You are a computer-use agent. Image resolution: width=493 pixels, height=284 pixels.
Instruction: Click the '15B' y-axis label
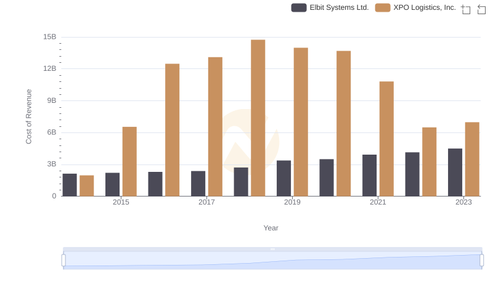pyautogui.click(x=50, y=37)
